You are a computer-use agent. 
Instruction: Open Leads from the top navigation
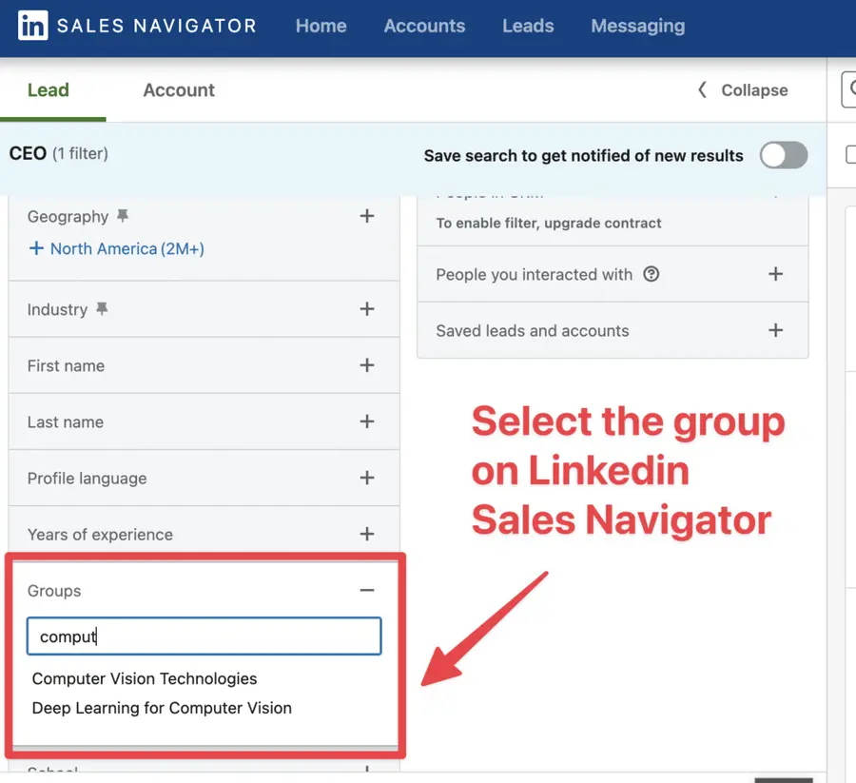pyautogui.click(x=528, y=27)
